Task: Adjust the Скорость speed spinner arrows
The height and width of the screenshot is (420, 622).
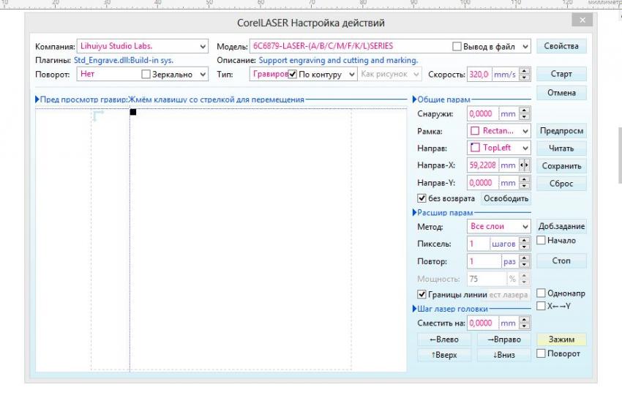Action: (x=524, y=74)
